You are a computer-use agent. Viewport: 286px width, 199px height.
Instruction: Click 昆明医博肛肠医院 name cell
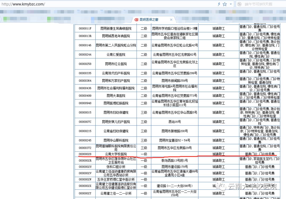116,103
